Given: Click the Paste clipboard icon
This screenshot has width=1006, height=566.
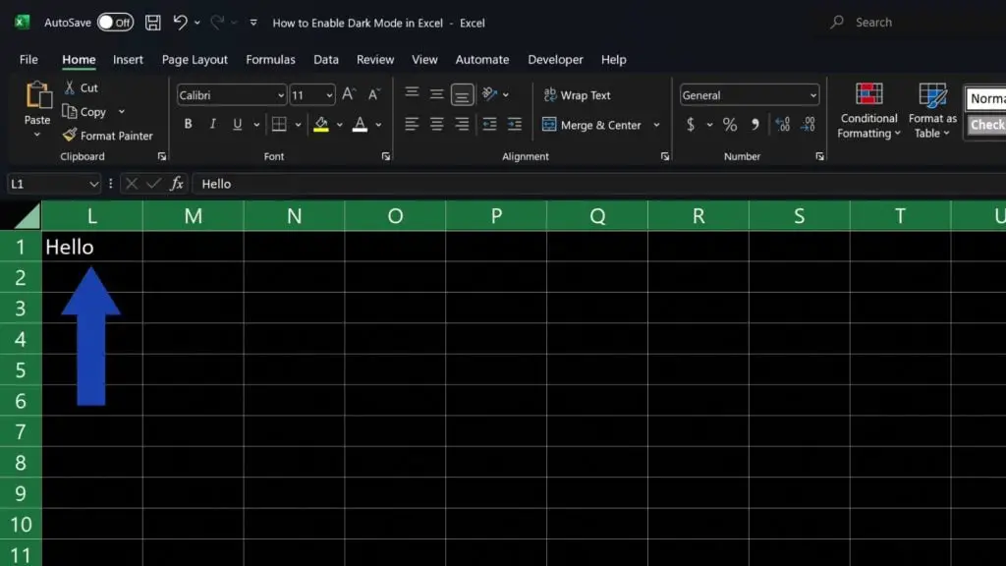Looking at the screenshot, I should coord(38,95).
